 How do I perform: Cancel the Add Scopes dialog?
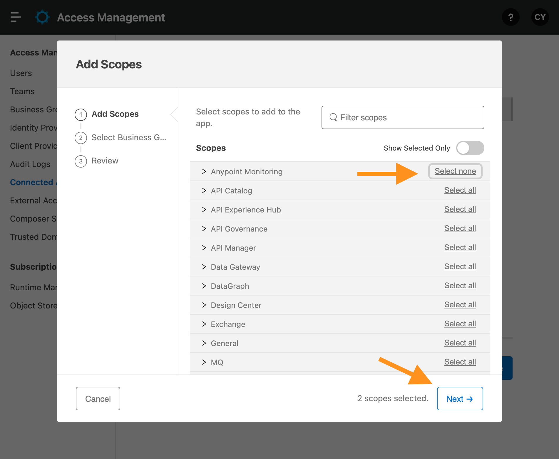pyautogui.click(x=98, y=399)
